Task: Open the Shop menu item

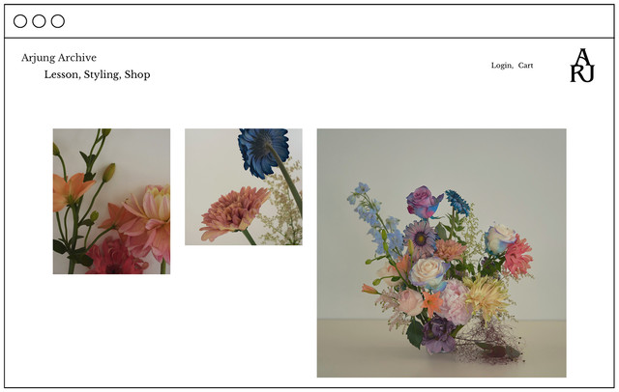Action: 137,74
